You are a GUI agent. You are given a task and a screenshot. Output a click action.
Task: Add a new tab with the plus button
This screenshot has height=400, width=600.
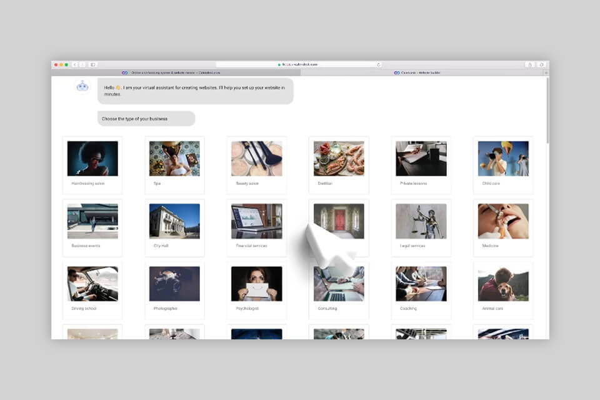point(546,72)
